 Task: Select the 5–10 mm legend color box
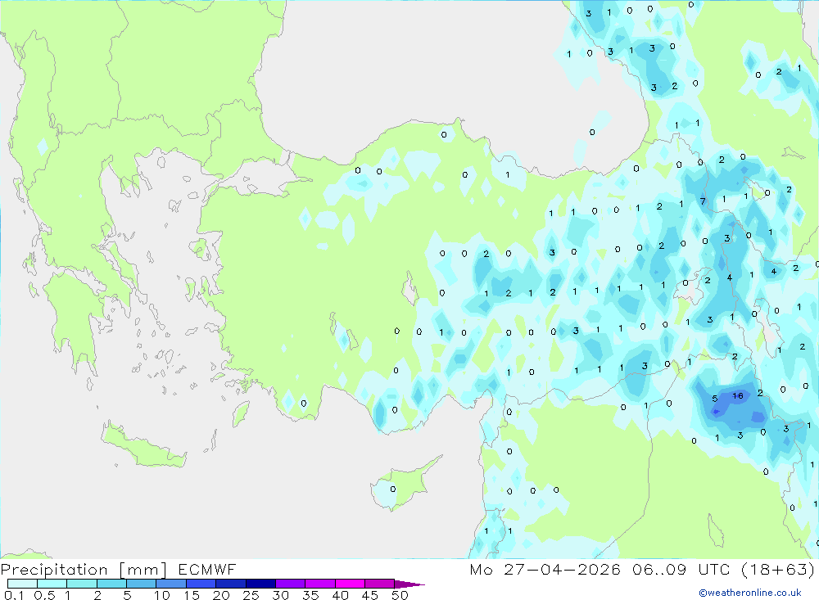pyautogui.click(x=142, y=584)
